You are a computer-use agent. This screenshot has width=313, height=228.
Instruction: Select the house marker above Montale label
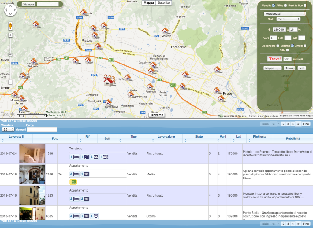tap(166, 31)
